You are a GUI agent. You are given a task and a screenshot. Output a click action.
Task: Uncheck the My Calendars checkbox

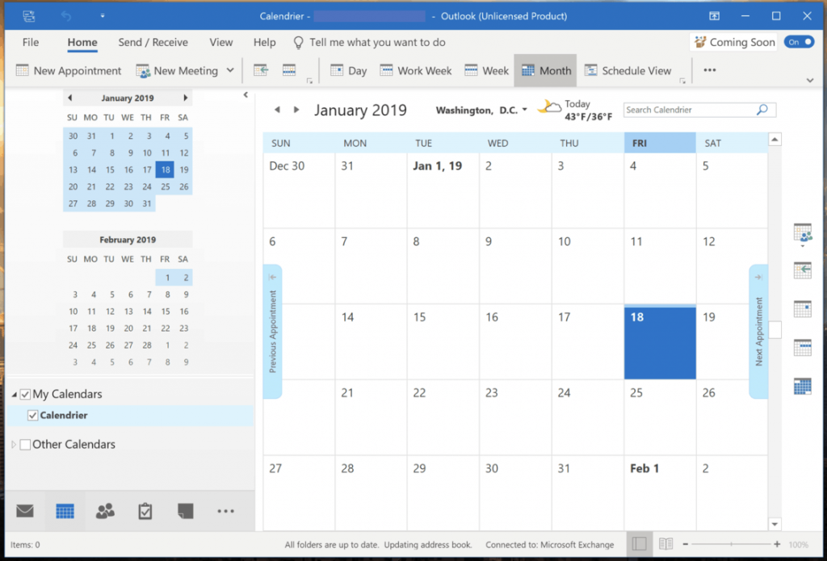[25, 395]
